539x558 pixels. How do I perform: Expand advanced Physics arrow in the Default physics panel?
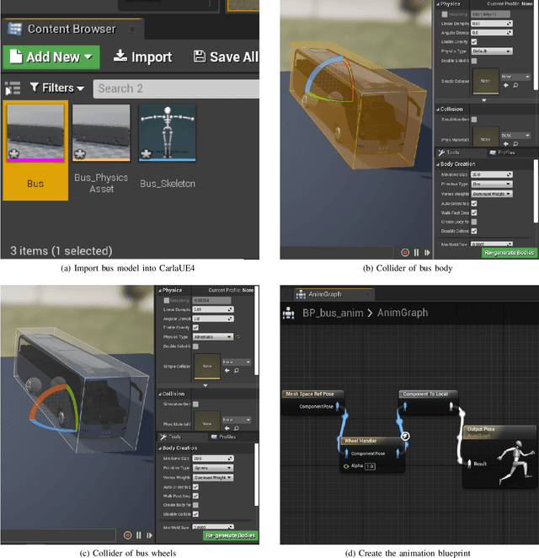[484, 100]
